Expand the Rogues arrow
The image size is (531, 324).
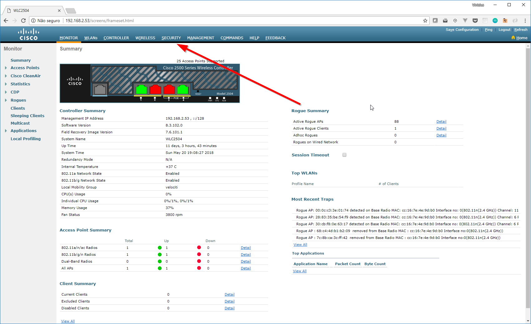tap(6, 100)
